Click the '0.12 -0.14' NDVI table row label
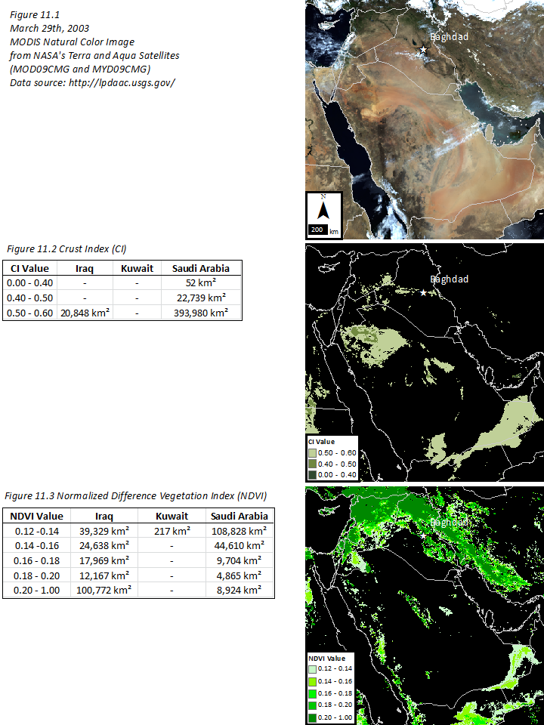544x725 pixels. pos(36,531)
